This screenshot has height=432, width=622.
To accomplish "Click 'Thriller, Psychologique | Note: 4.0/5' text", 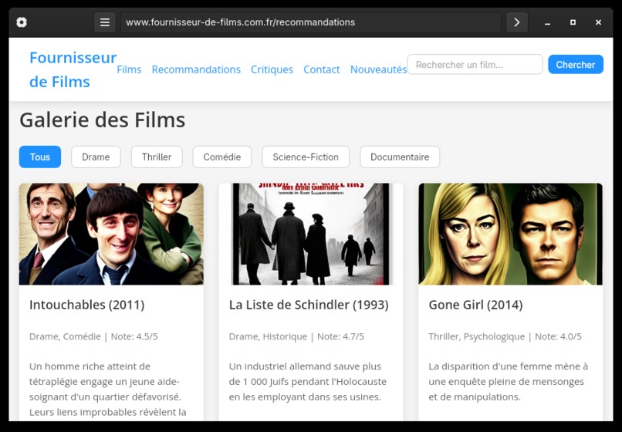I will 505,336.
